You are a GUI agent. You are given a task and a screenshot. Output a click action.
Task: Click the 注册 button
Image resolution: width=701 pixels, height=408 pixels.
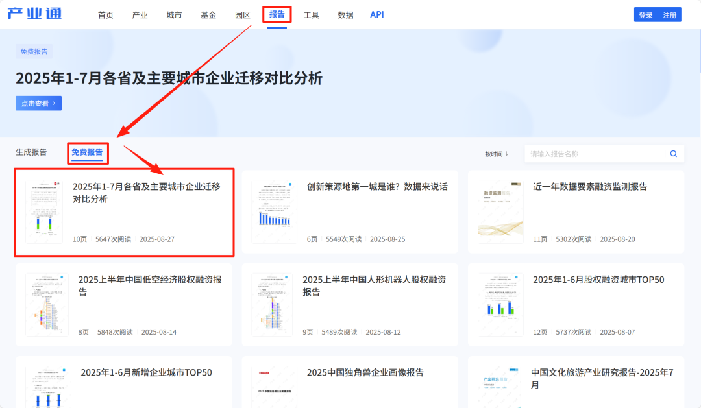pyautogui.click(x=670, y=15)
